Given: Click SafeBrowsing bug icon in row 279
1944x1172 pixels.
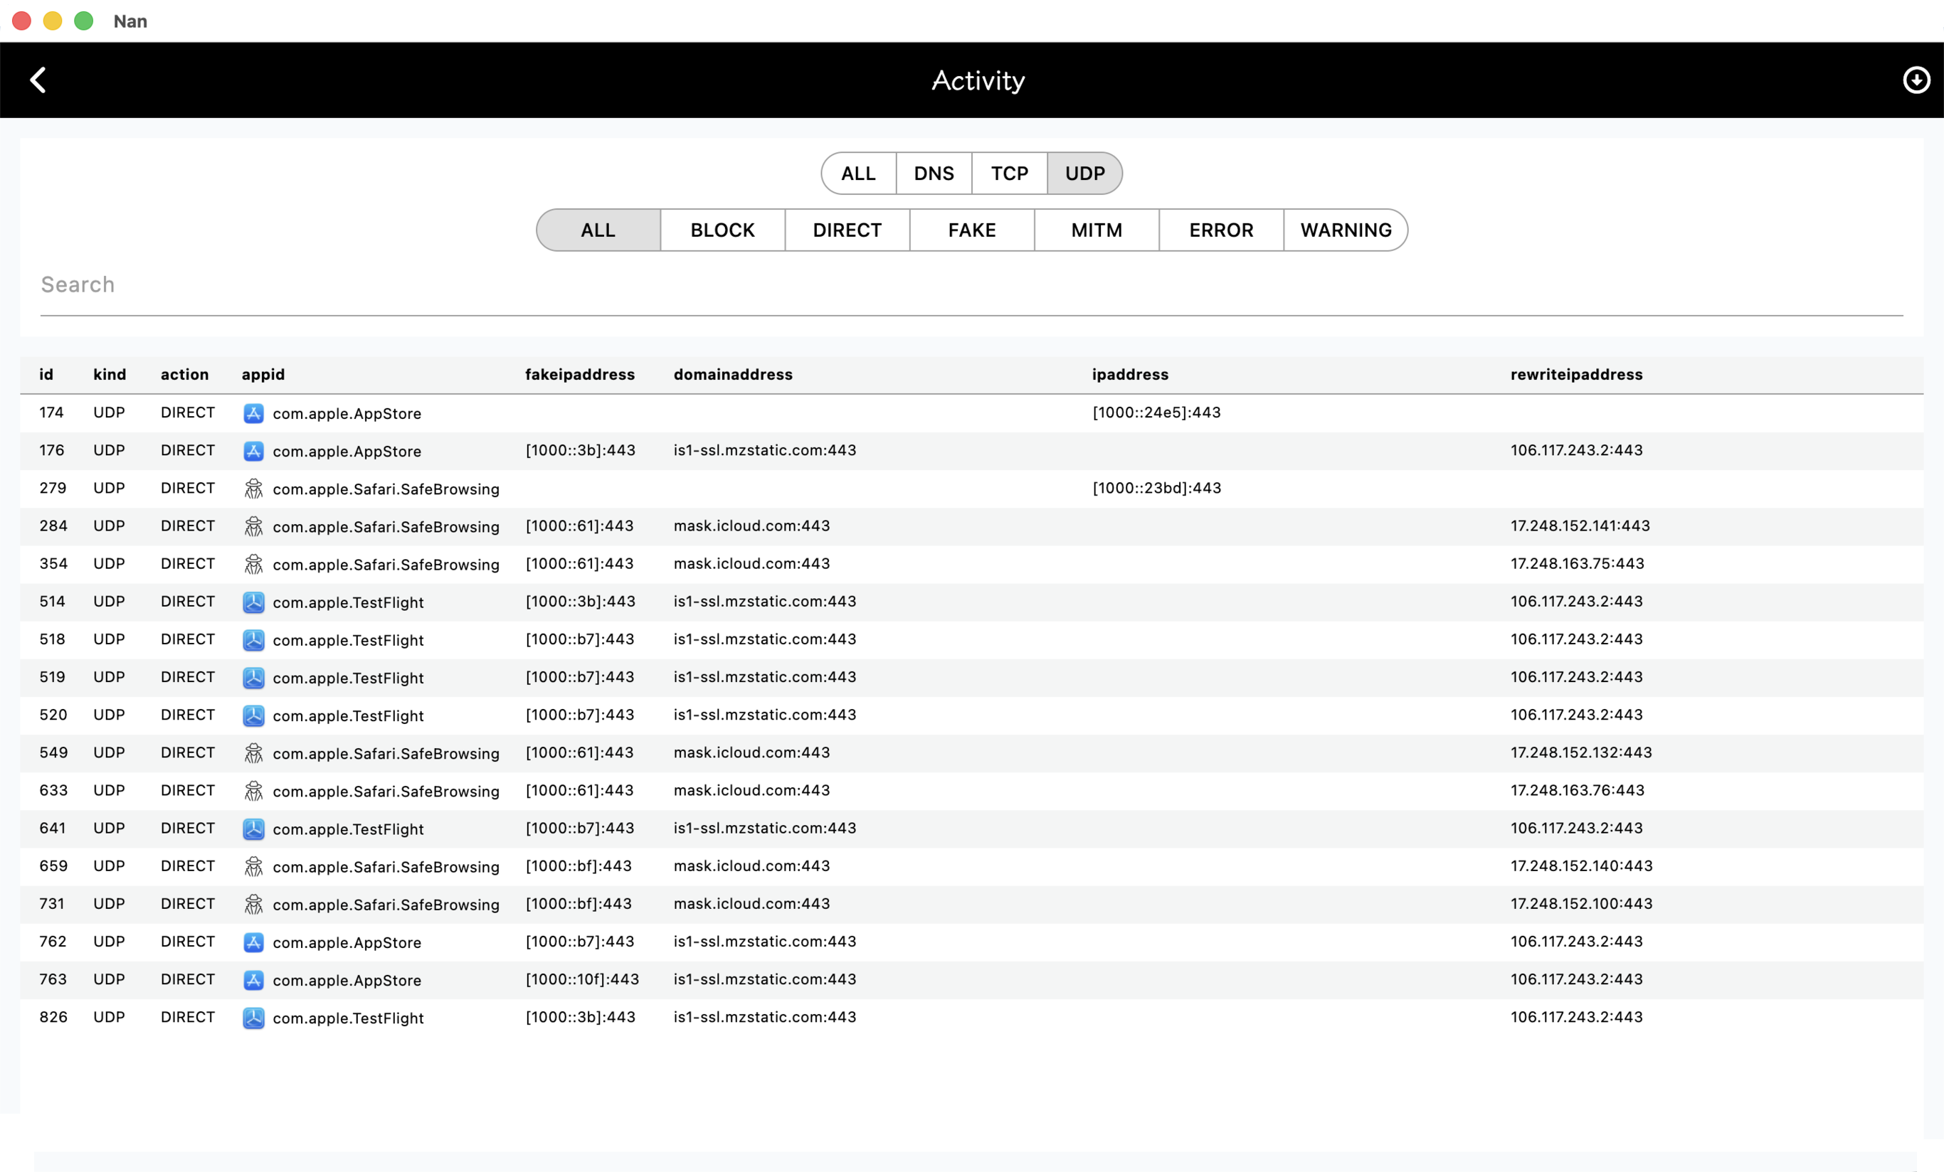Looking at the screenshot, I should pyautogui.click(x=253, y=489).
